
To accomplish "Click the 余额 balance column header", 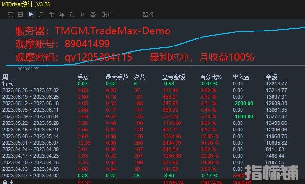I will coord(272,77).
